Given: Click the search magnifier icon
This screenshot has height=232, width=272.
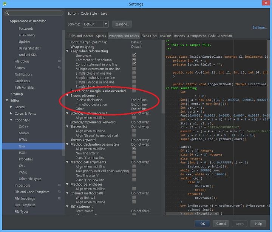Looking at the screenshot, I should point(7,13).
